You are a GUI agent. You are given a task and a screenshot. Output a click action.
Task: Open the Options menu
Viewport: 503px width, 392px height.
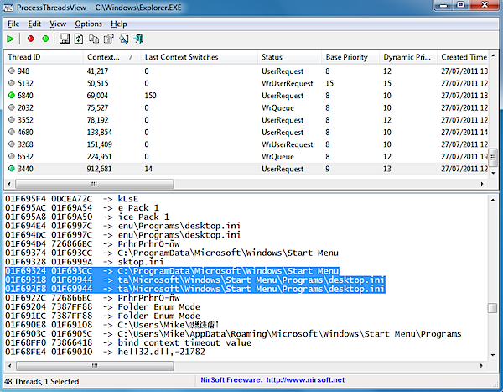point(88,24)
